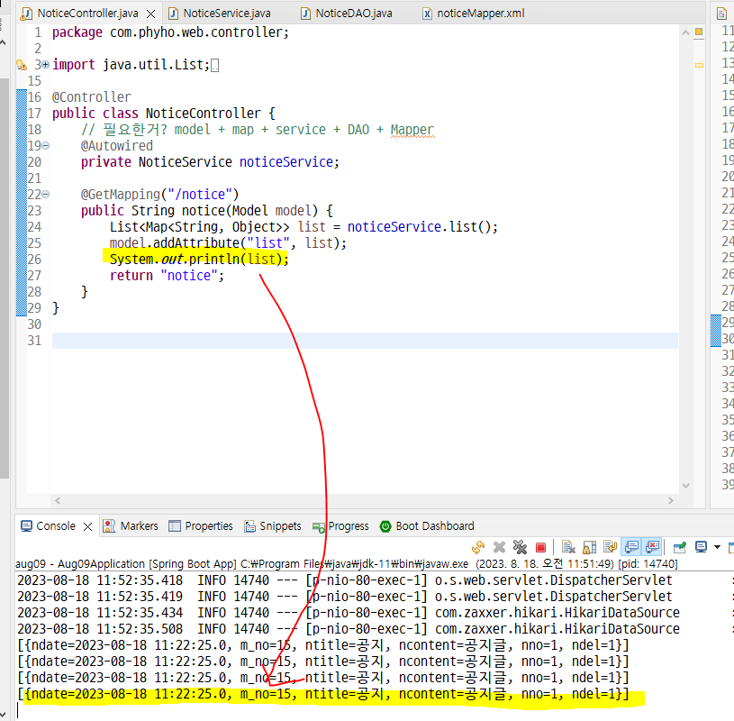Viewport: 734px width, 721px height.
Task: Click the aug09 - Aug09Application launch description
Action: click(x=347, y=563)
